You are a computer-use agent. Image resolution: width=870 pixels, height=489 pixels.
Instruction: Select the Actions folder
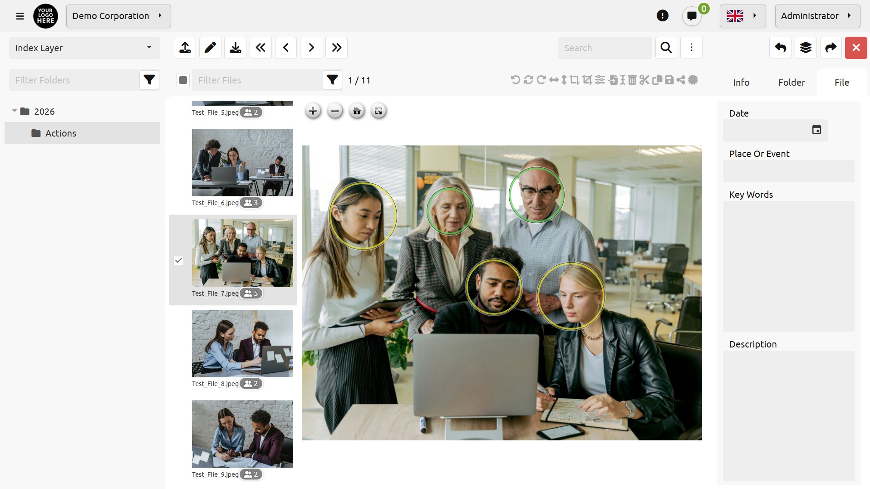point(82,133)
